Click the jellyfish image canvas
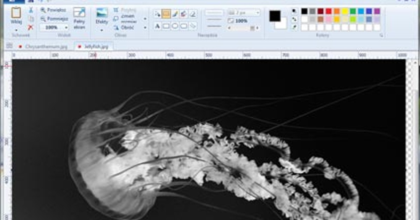420x220 pixels. (209, 140)
